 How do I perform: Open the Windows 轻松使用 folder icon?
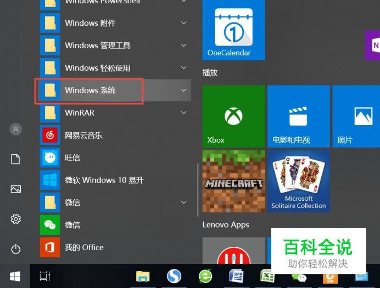pyautogui.click(x=50, y=68)
